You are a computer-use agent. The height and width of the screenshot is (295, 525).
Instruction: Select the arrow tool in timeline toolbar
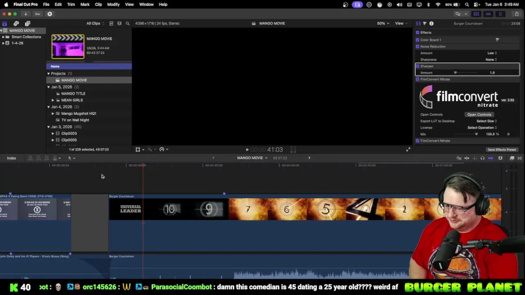71,158
